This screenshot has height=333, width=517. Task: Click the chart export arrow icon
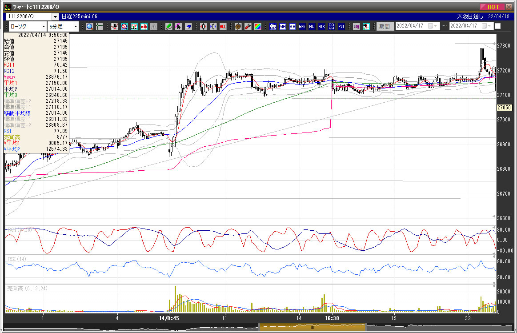click(366, 27)
